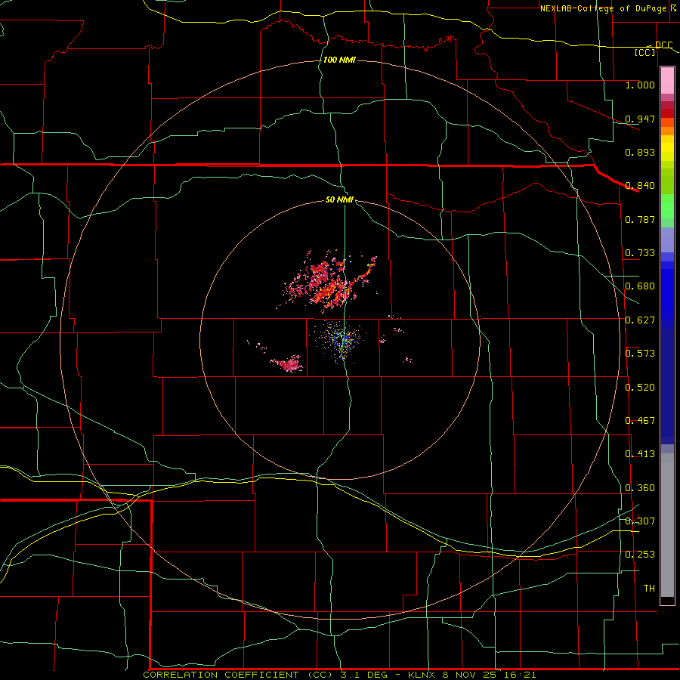Click the 0.680 legend value

pyautogui.click(x=640, y=286)
